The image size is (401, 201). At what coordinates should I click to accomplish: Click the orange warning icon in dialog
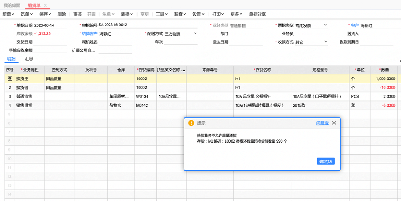[x=191, y=123]
